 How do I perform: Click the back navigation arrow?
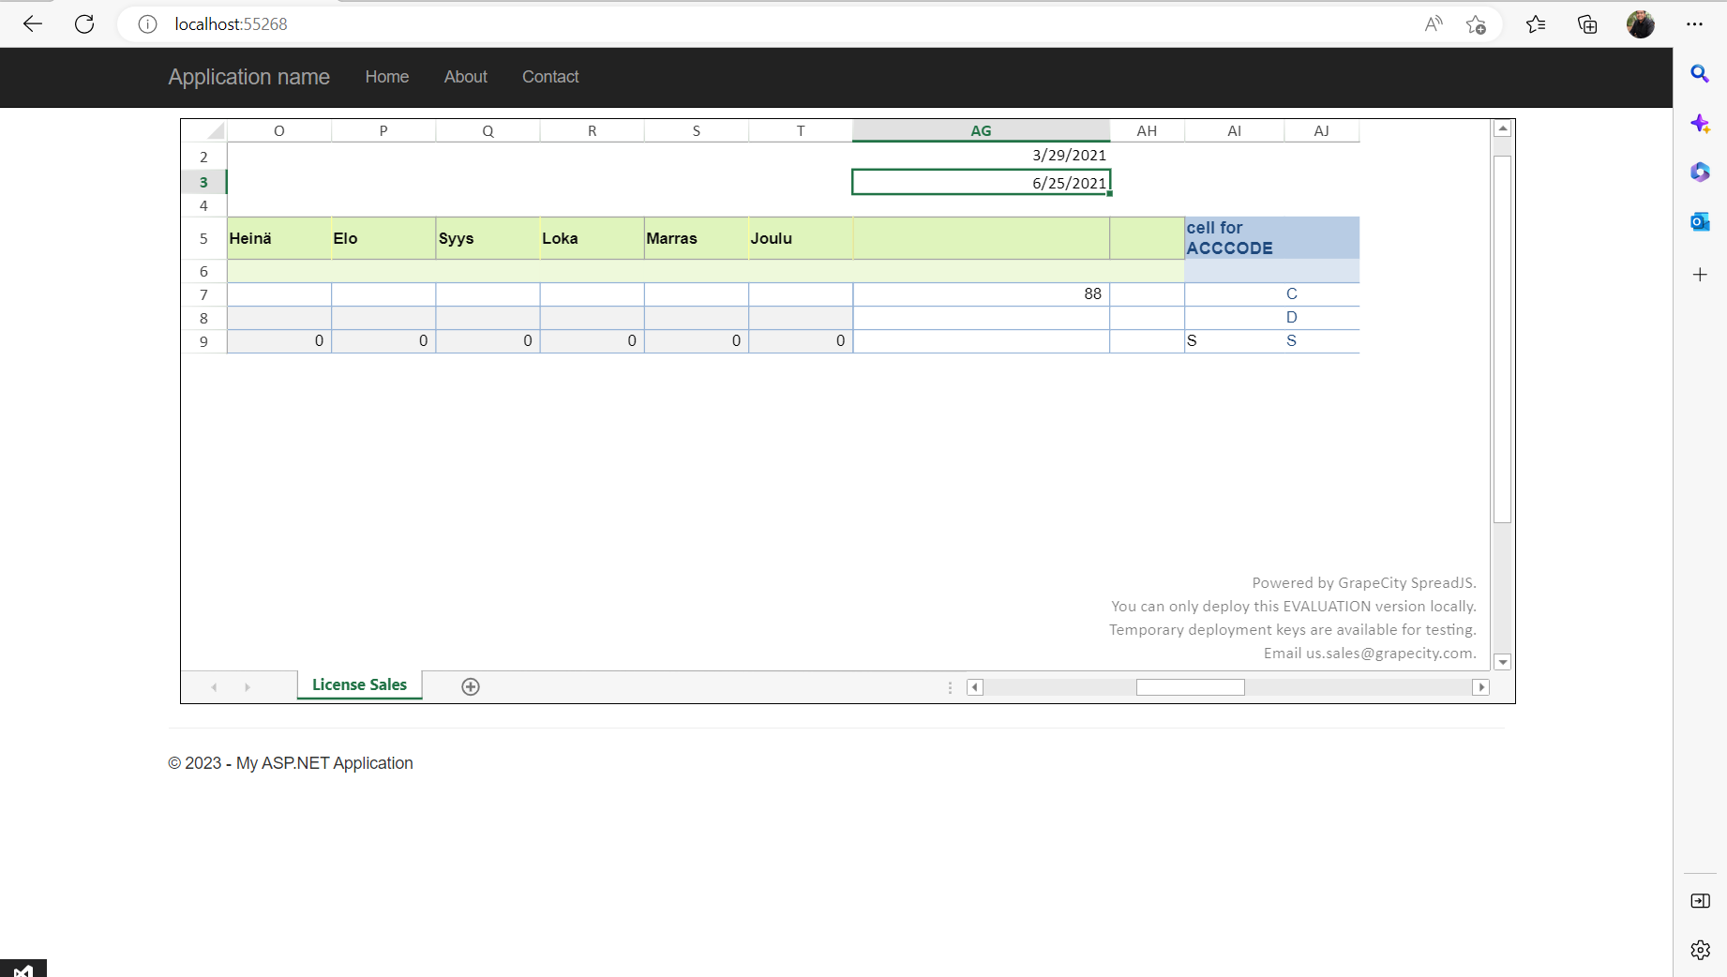tap(32, 23)
